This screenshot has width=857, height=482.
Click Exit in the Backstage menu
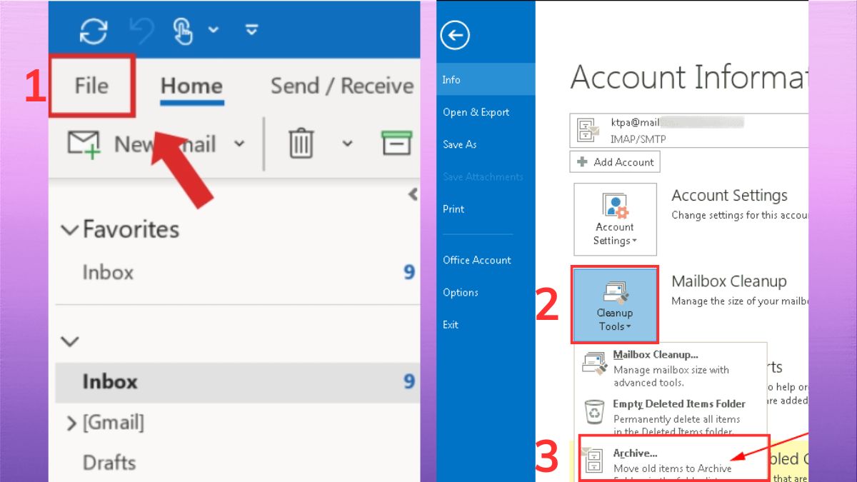[451, 325]
